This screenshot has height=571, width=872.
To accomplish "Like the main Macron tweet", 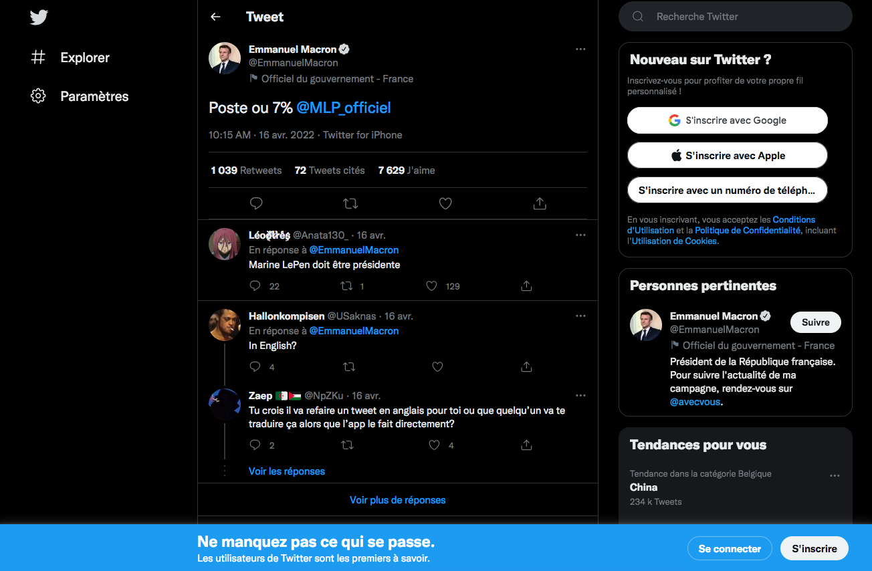I will (445, 203).
